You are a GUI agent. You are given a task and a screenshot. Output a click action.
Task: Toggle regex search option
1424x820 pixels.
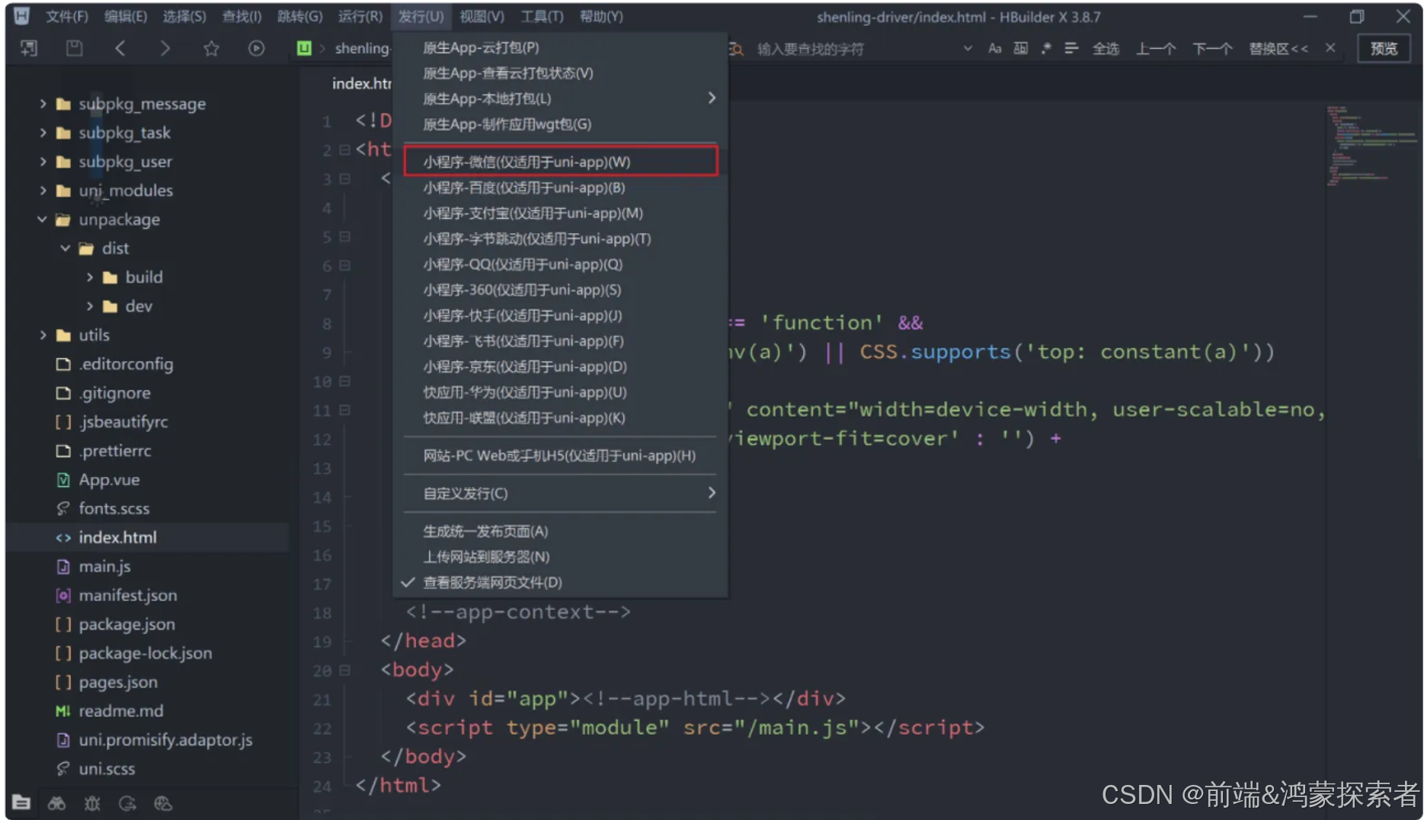tap(1046, 48)
